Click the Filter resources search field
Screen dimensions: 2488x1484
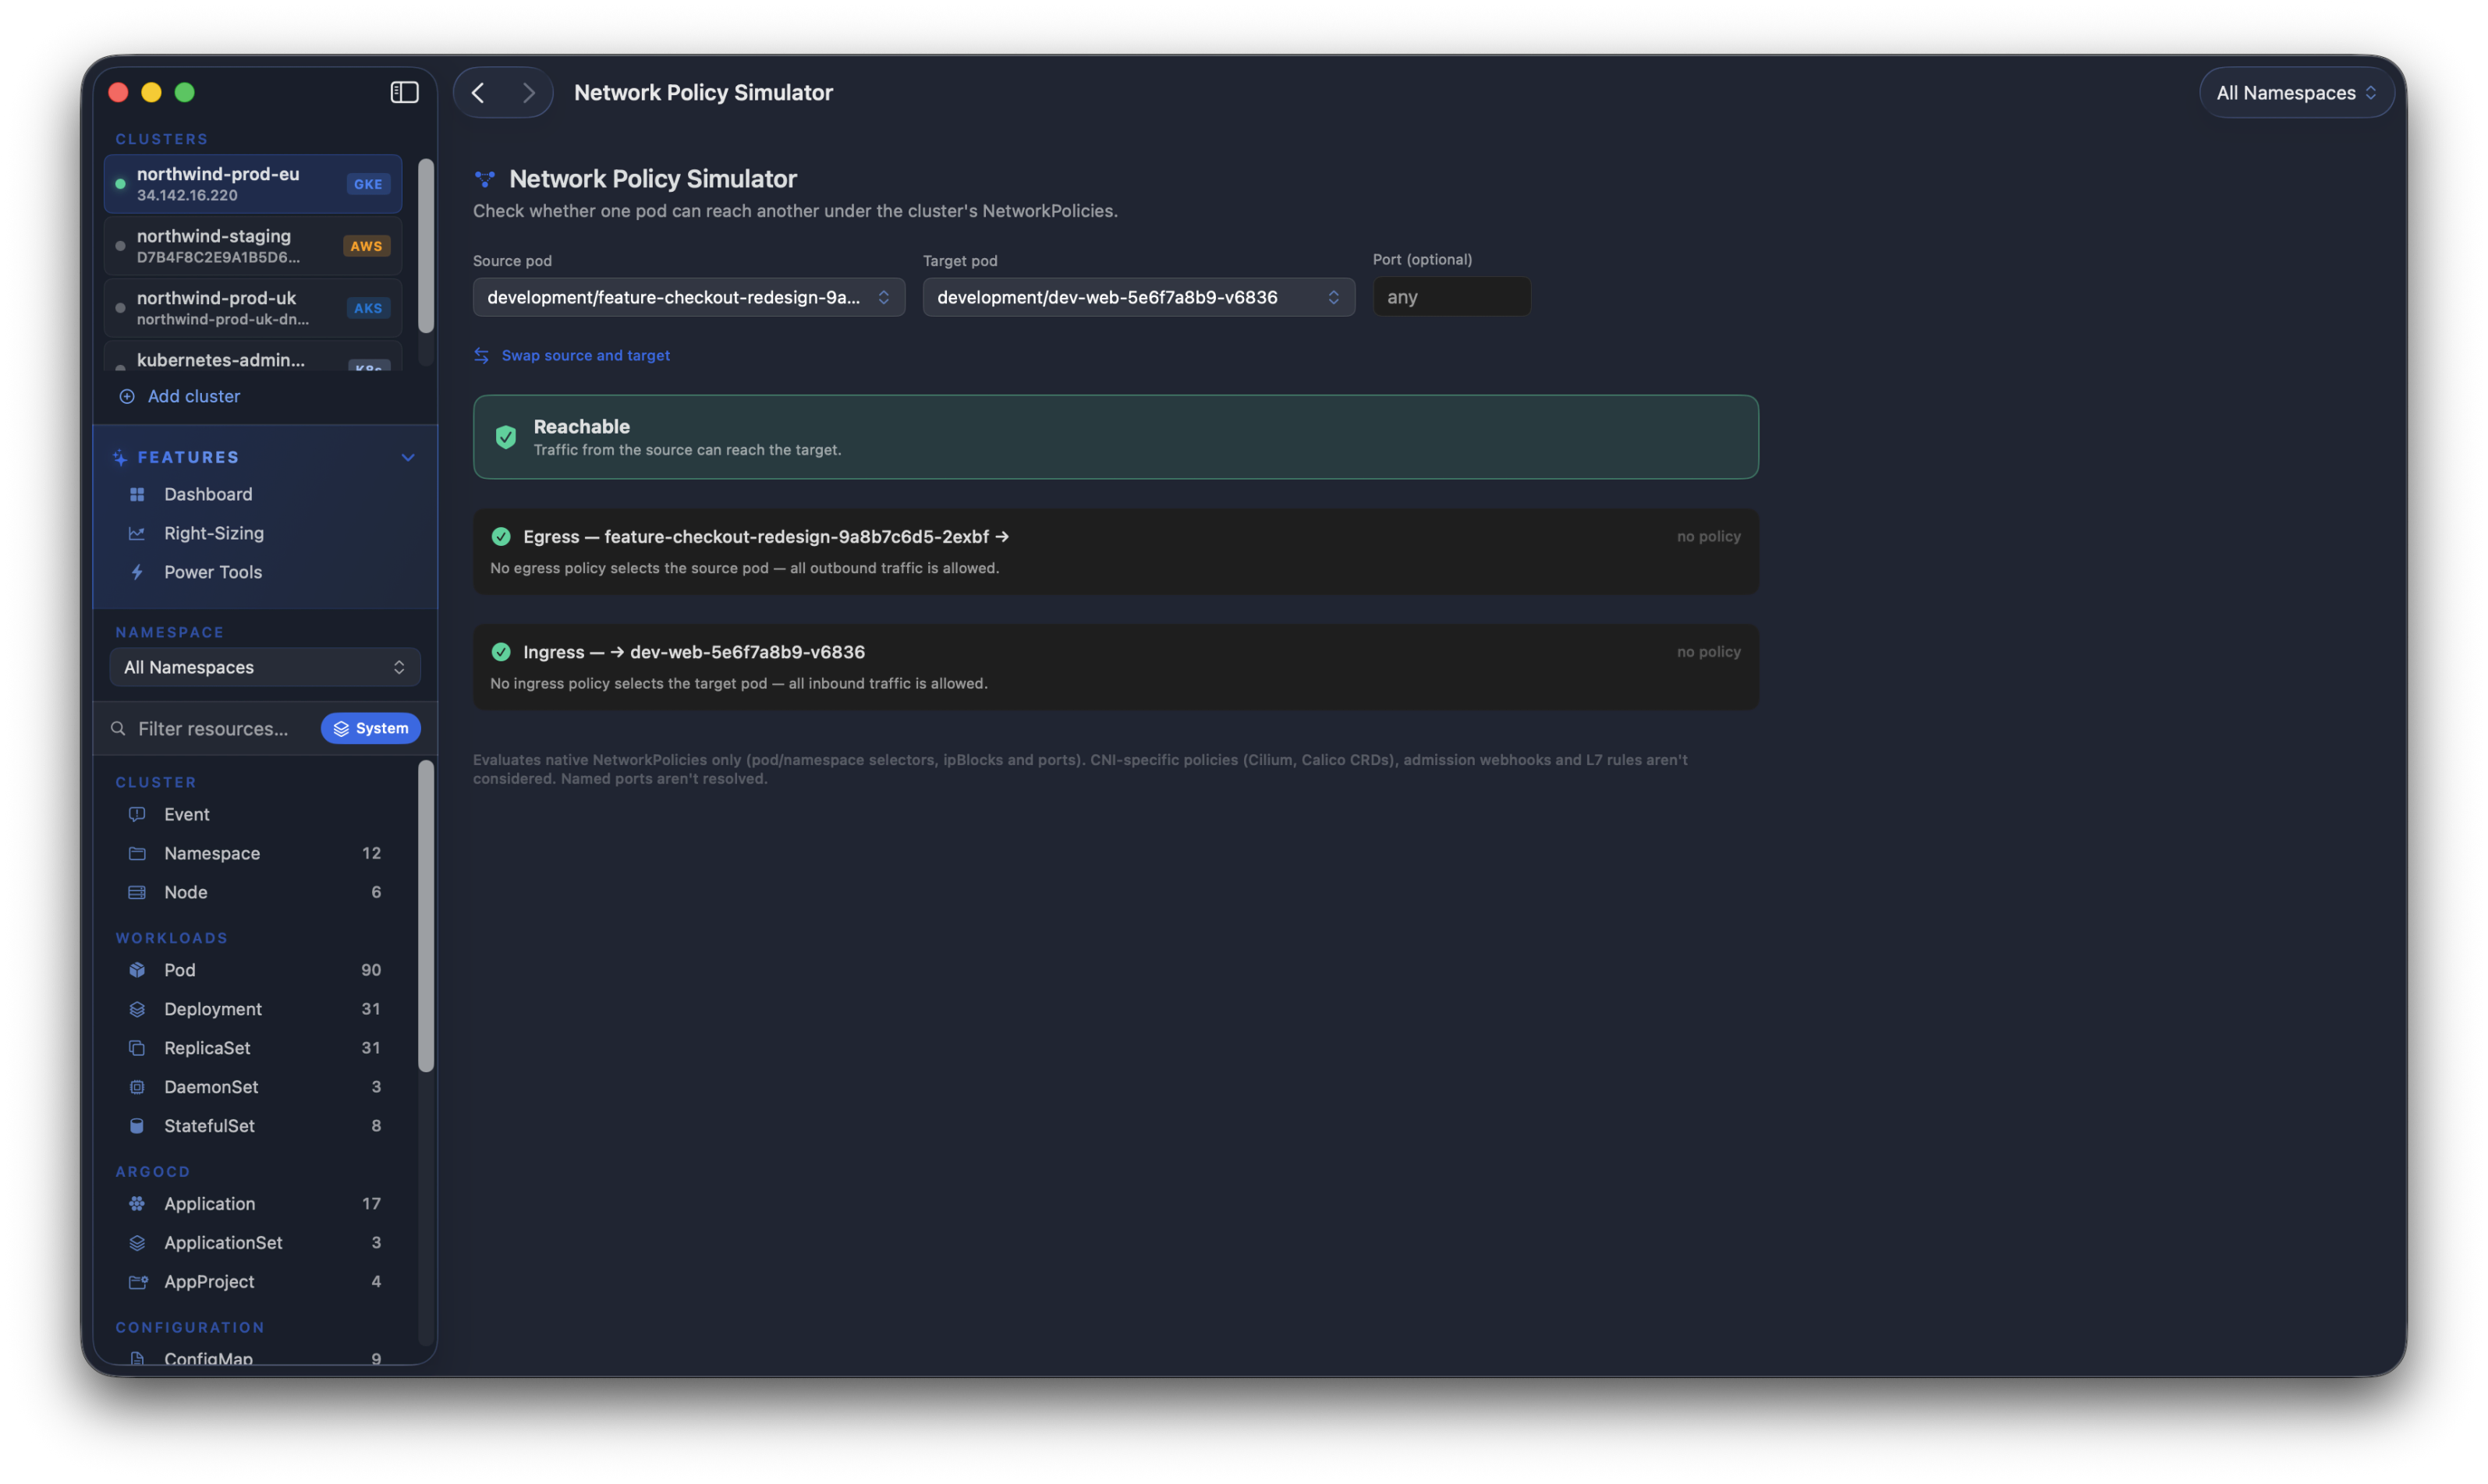(213, 728)
